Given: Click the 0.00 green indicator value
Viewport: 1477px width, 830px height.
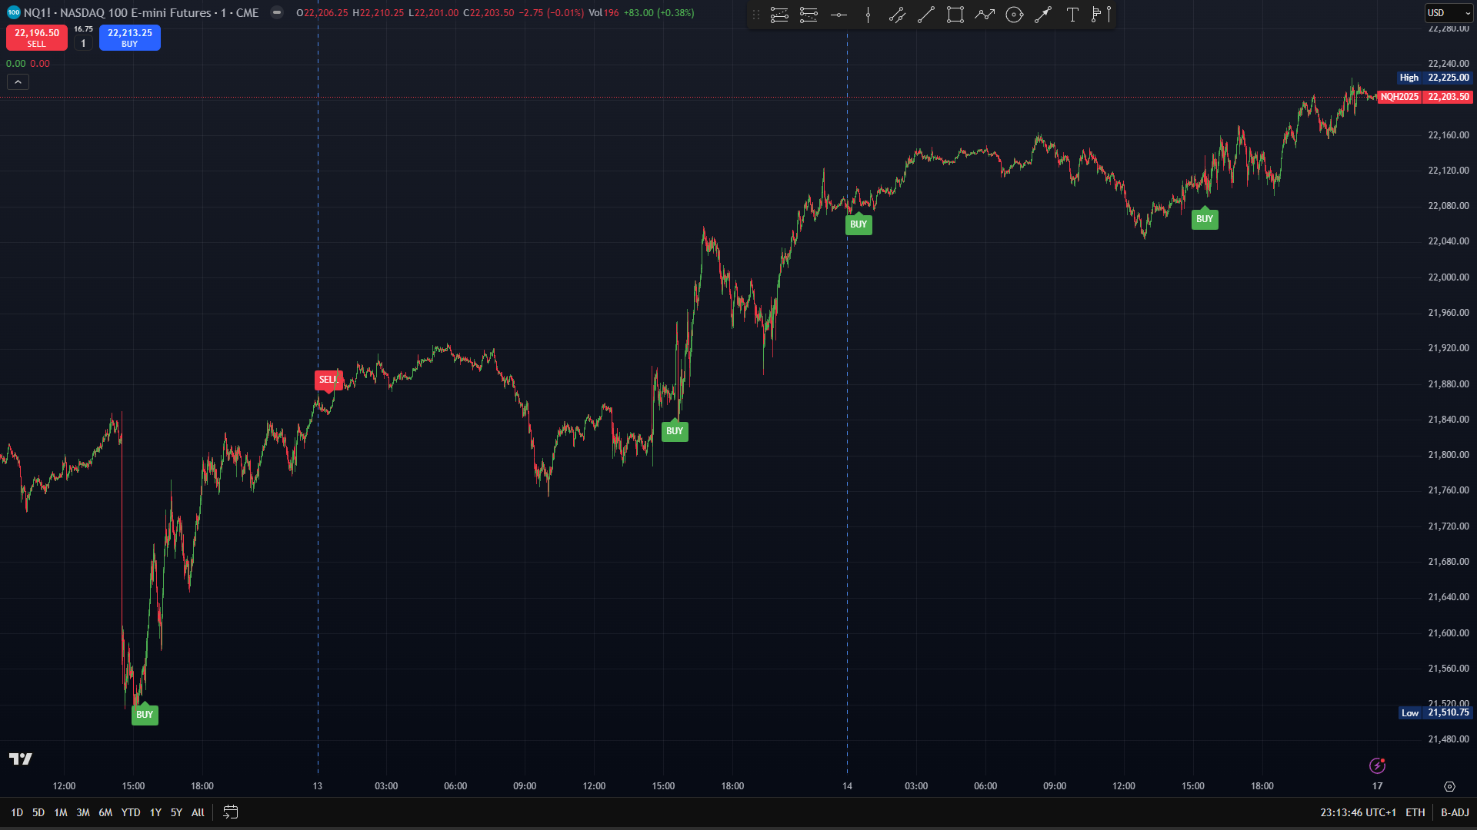Looking at the screenshot, I should pyautogui.click(x=15, y=64).
